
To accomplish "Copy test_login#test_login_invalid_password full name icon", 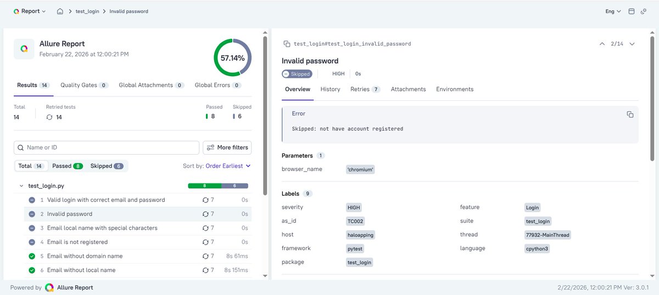I will pos(286,44).
